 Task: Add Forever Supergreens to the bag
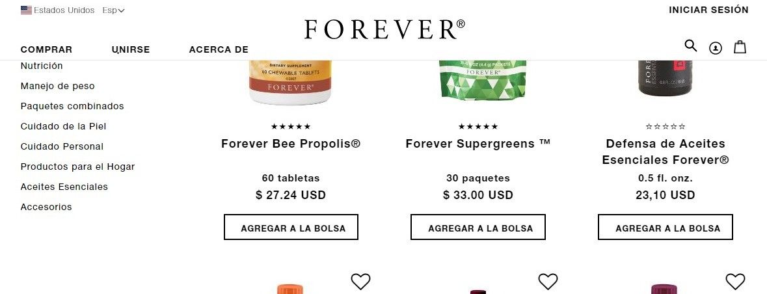(x=478, y=227)
